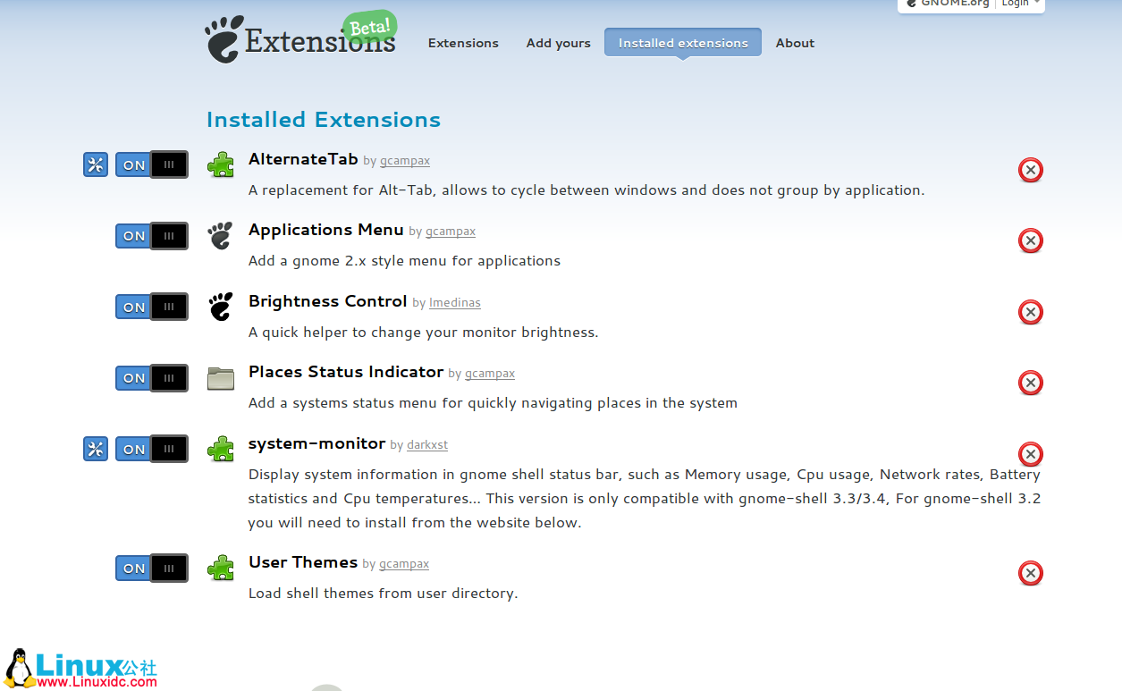Remove Places Status Indicator with red X
Image resolution: width=1122 pixels, height=691 pixels.
tap(1031, 383)
